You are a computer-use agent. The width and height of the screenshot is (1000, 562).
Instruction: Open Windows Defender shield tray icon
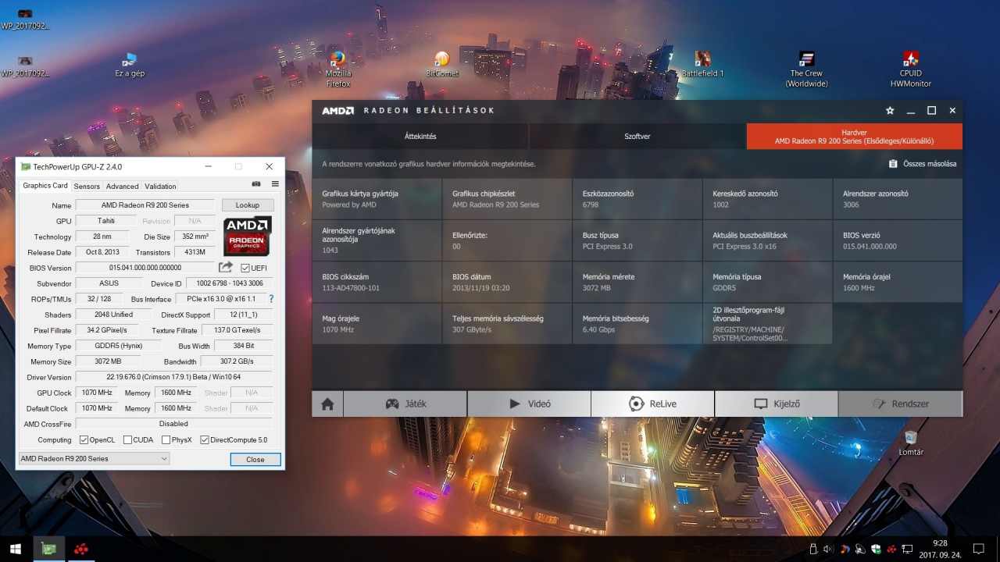pyautogui.click(x=877, y=549)
